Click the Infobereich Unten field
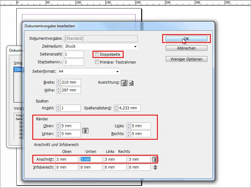 (x=91, y=167)
